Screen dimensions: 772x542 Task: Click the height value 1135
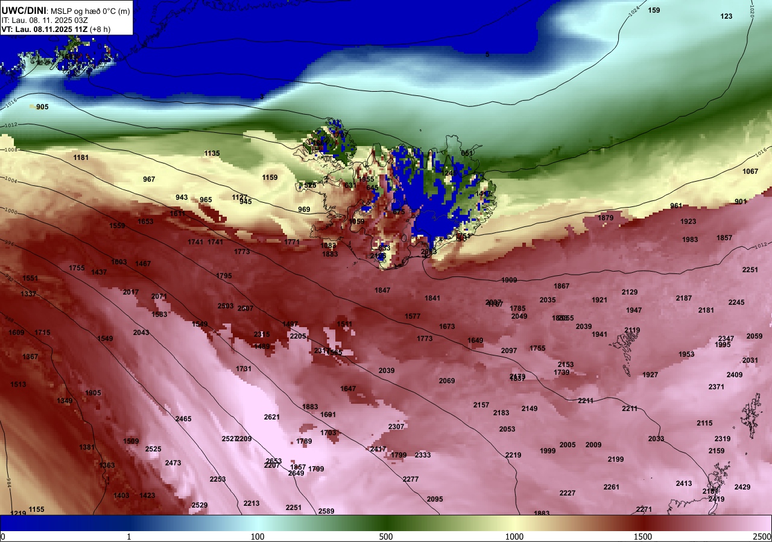[212, 153]
